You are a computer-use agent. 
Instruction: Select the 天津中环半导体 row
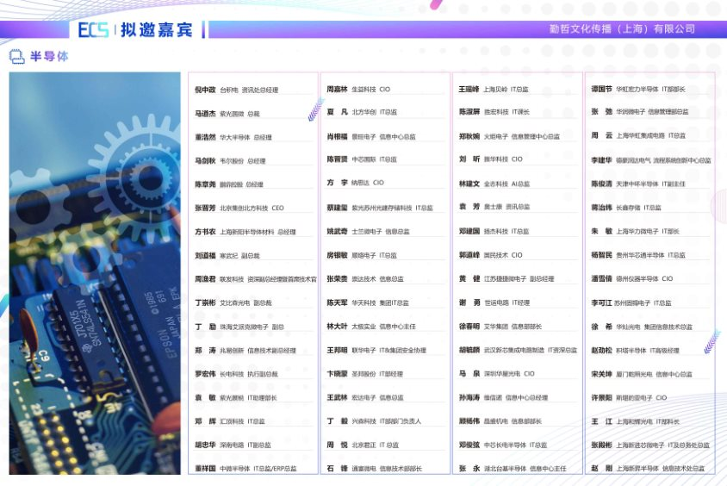click(x=638, y=184)
